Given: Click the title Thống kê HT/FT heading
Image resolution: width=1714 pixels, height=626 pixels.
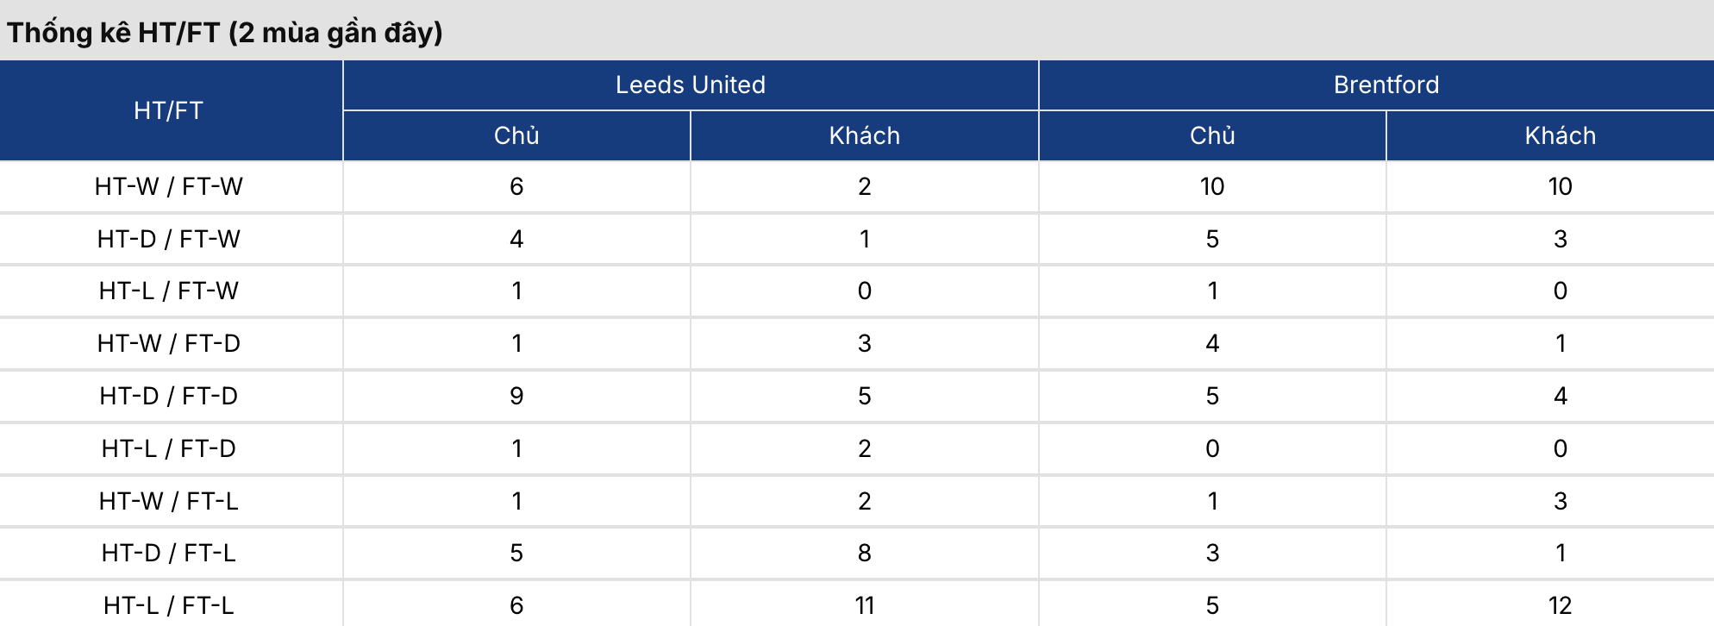Looking at the screenshot, I should (x=225, y=33).
